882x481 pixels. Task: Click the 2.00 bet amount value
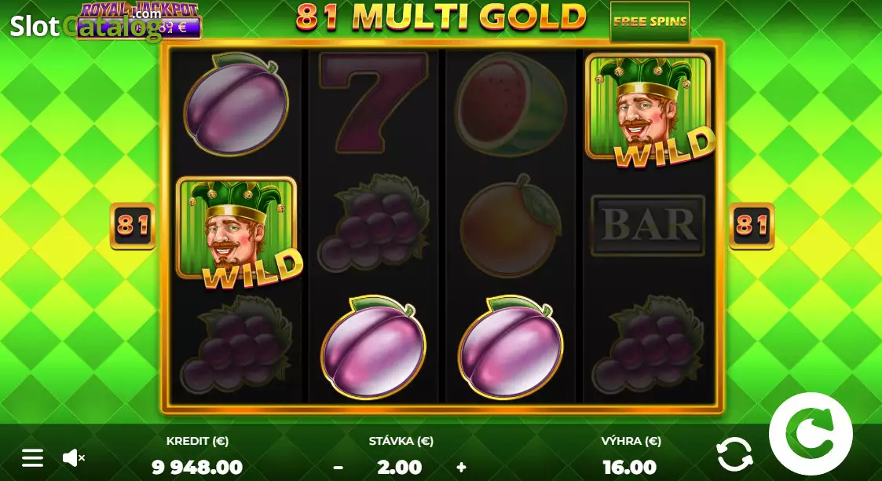[x=400, y=468]
